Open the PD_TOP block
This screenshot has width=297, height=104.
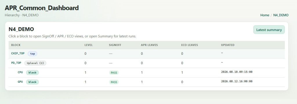tap(16, 63)
